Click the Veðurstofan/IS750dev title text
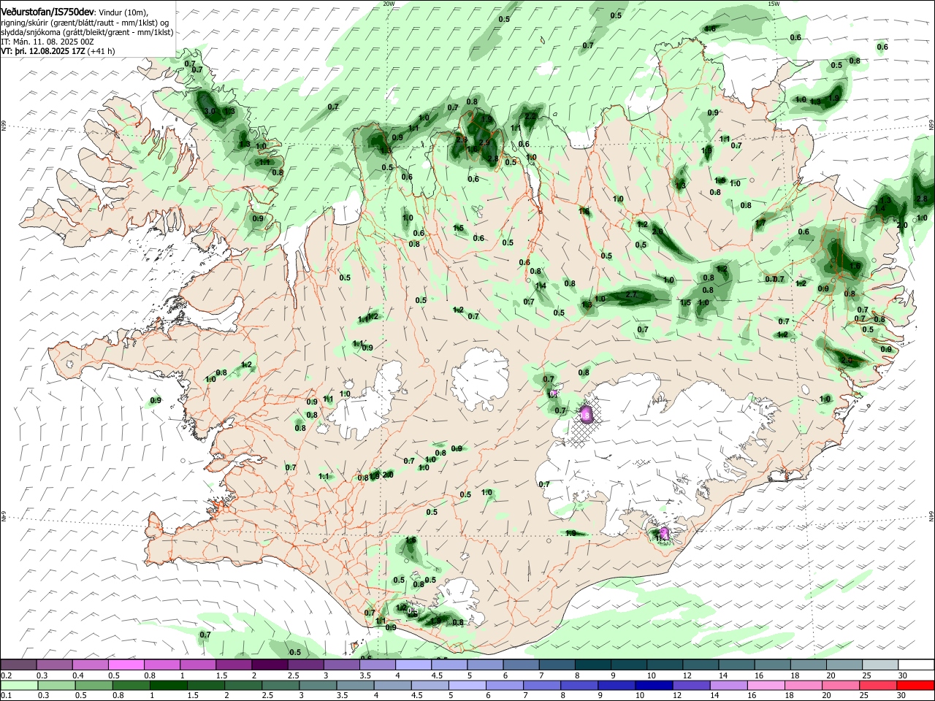 coord(47,13)
